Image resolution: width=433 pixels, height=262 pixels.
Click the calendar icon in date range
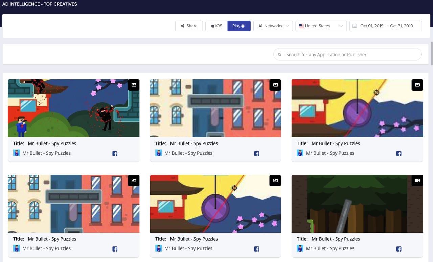pos(355,26)
